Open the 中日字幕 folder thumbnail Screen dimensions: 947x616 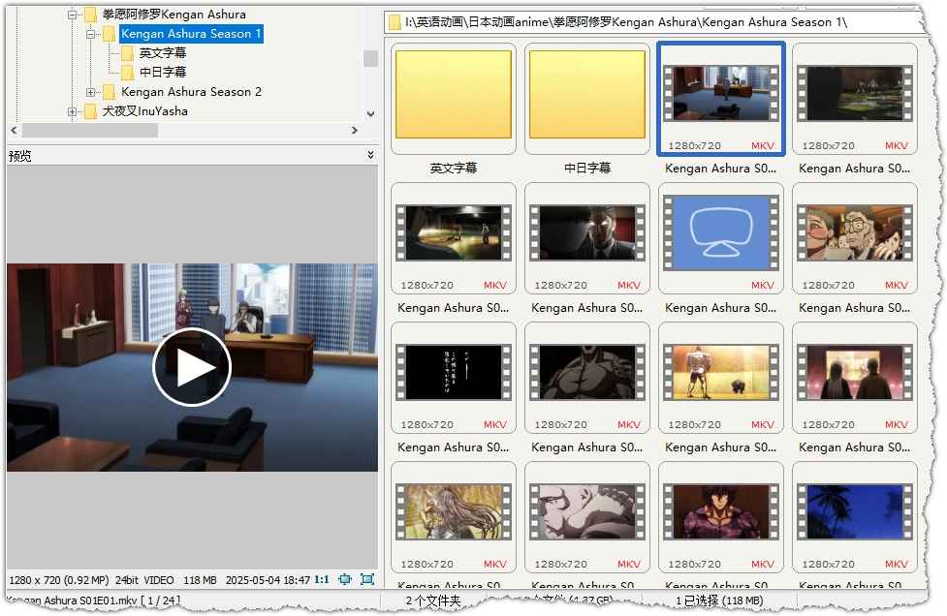pos(587,97)
